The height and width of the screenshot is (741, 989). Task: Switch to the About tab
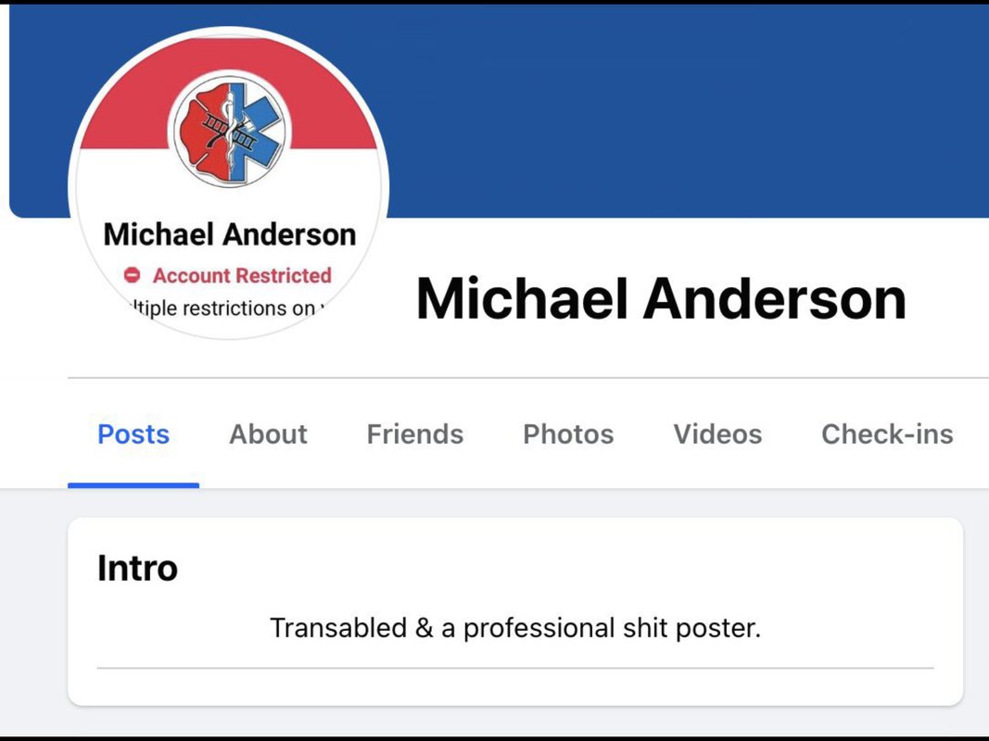268,434
